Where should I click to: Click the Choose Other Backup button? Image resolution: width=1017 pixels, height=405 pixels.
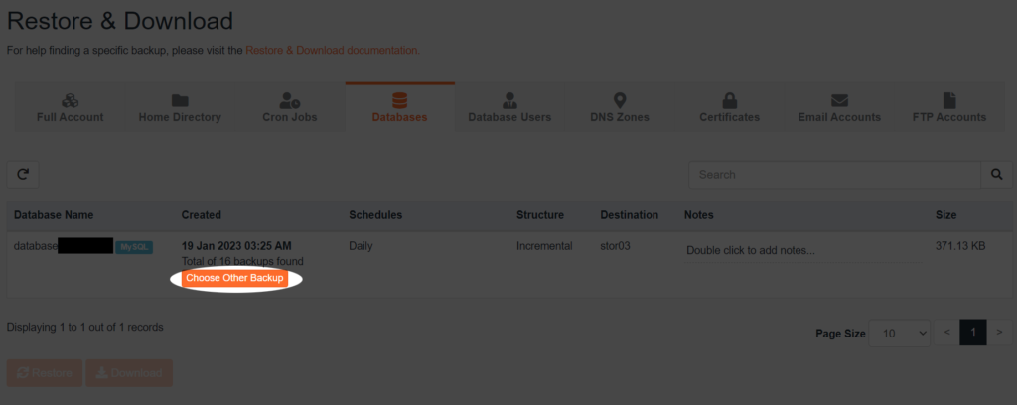(x=235, y=279)
